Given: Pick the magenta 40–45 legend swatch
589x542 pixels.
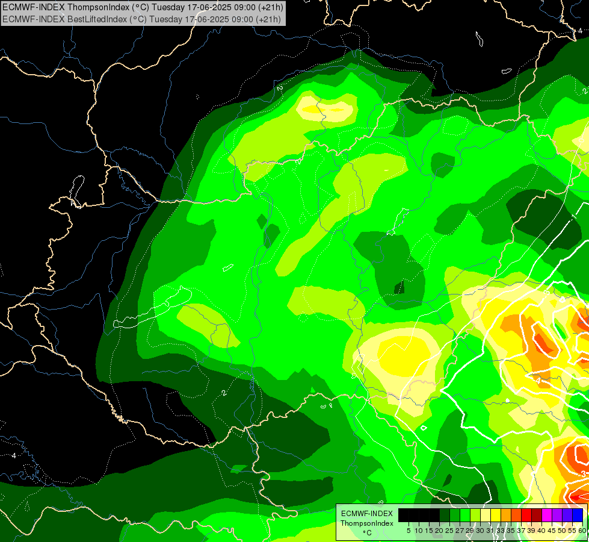Looking at the screenshot, I should (x=547, y=516).
